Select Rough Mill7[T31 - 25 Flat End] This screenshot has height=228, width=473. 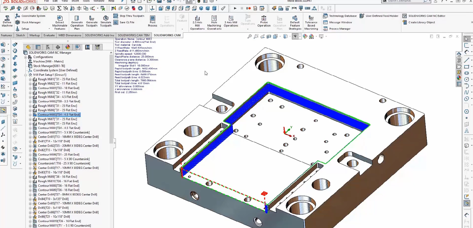tap(57, 119)
